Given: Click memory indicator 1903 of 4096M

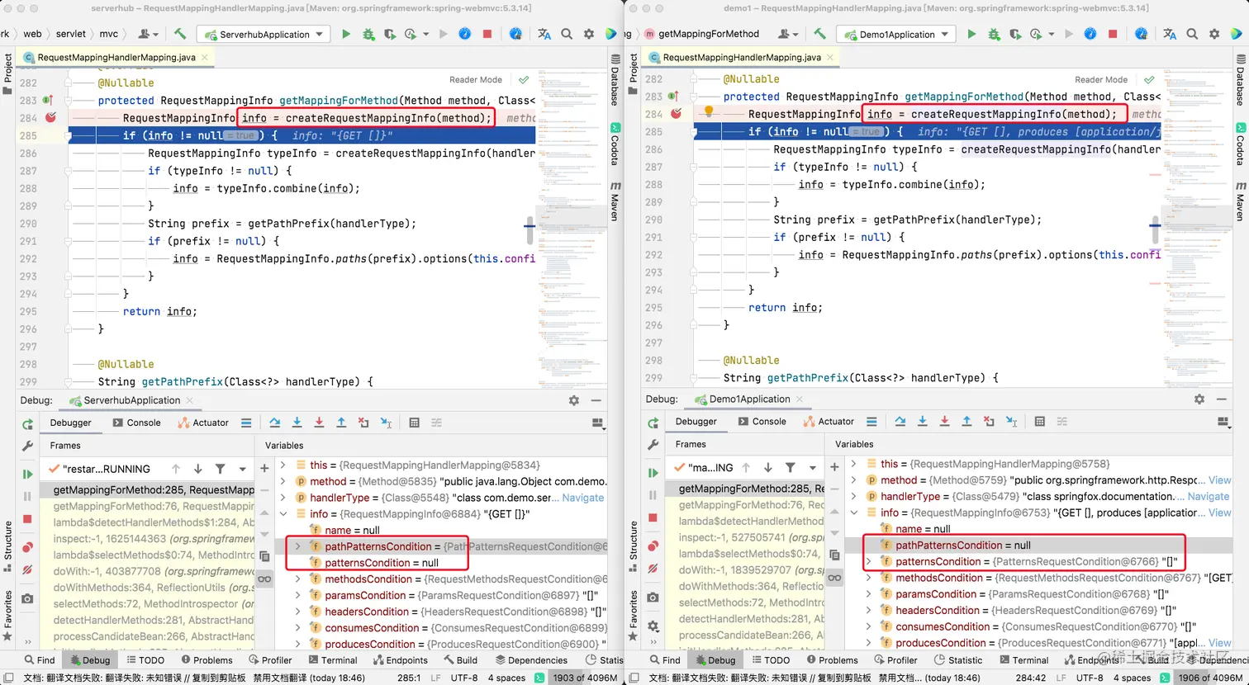Looking at the screenshot, I should pyautogui.click(x=584, y=678).
